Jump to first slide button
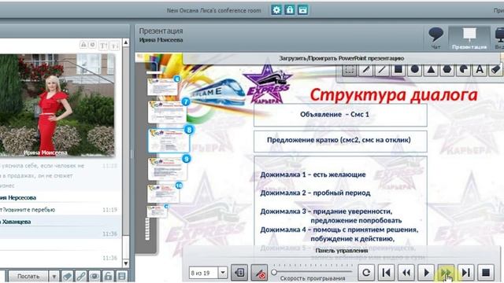Image resolution: width=504 pixels, height=283 pixels. [387, 273]
